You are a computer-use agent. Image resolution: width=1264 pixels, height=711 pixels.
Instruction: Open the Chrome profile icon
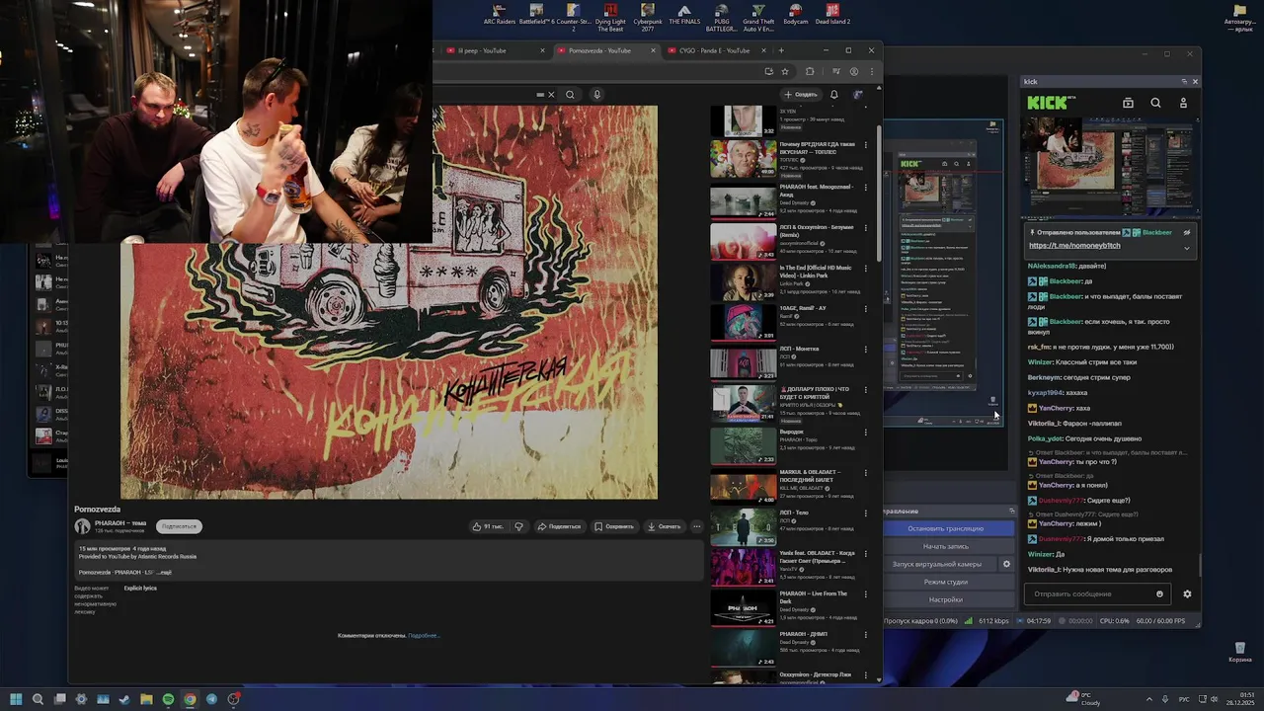(x=854, y=71)
